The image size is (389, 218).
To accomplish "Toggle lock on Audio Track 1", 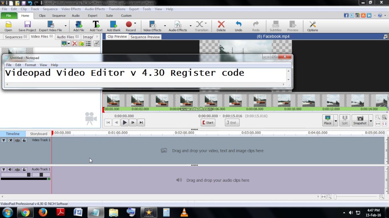I will [24, 170].
